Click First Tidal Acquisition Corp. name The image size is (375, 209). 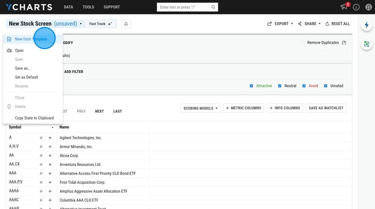(x=82, y=182)
